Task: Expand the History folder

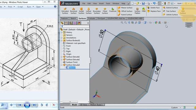Action: coord(62,32)
